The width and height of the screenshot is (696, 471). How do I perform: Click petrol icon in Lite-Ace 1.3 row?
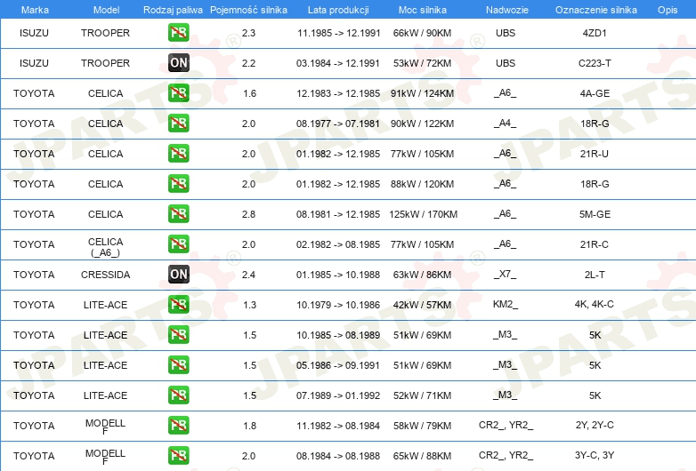[x=178, y=304]
